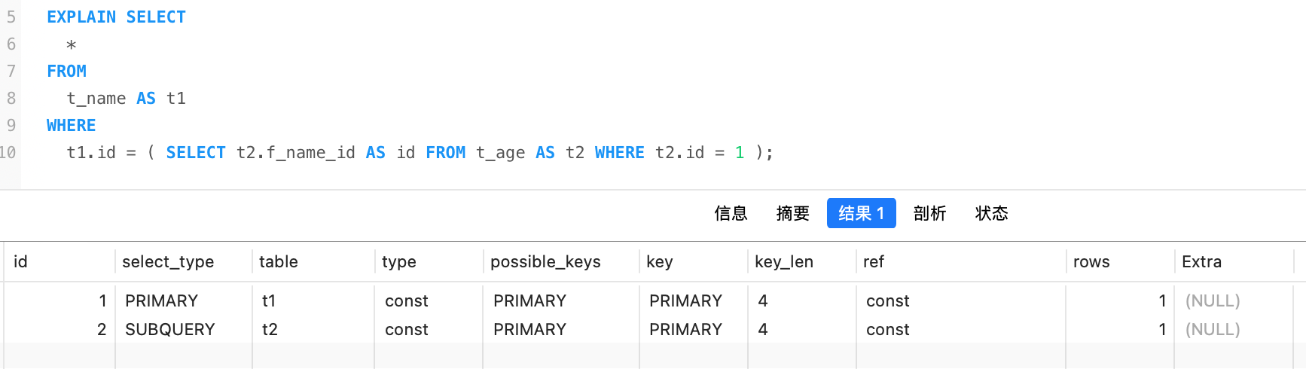Click the Extra column header
The height and width of the screenshot is (369, 1306).
coord(1201,262)
